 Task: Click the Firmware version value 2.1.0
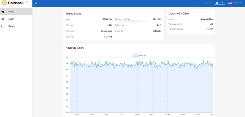point(211,24)
